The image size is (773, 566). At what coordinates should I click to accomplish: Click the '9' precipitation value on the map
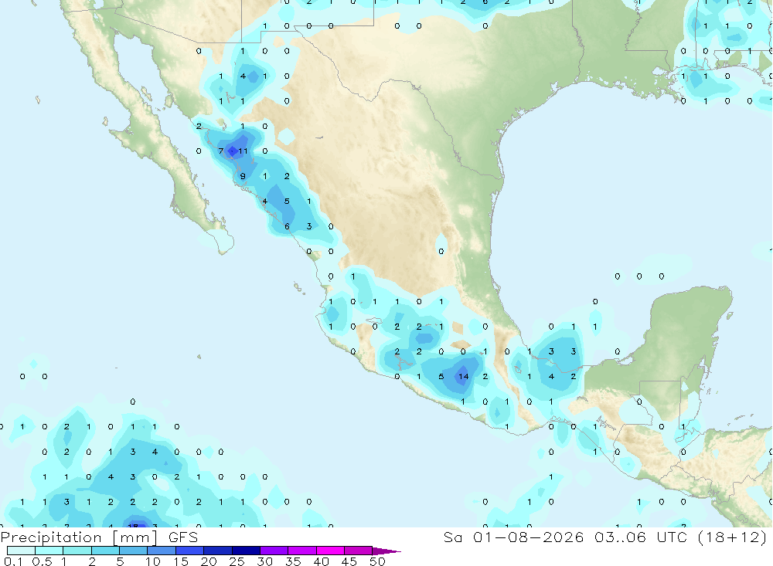243,176
